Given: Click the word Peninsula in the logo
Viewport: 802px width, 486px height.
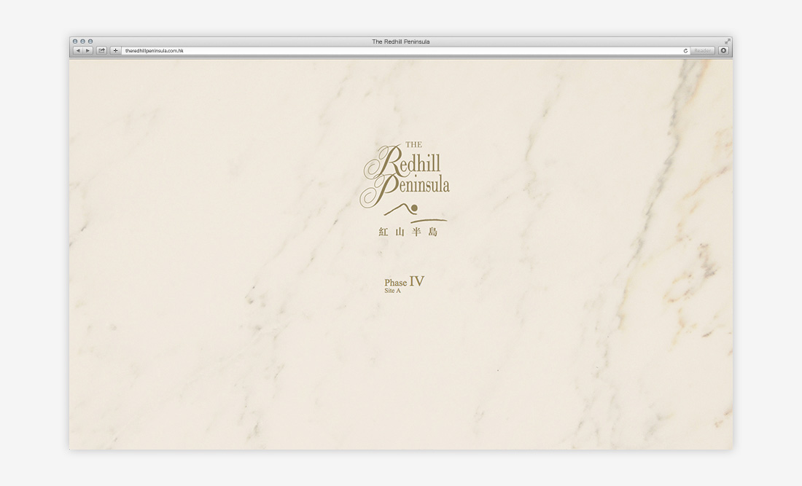Looking at the screenshot, I should point(423,185).
